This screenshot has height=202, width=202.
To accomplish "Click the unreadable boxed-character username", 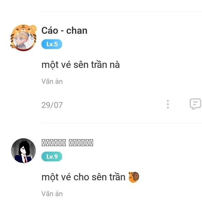I will pos(67,143).
